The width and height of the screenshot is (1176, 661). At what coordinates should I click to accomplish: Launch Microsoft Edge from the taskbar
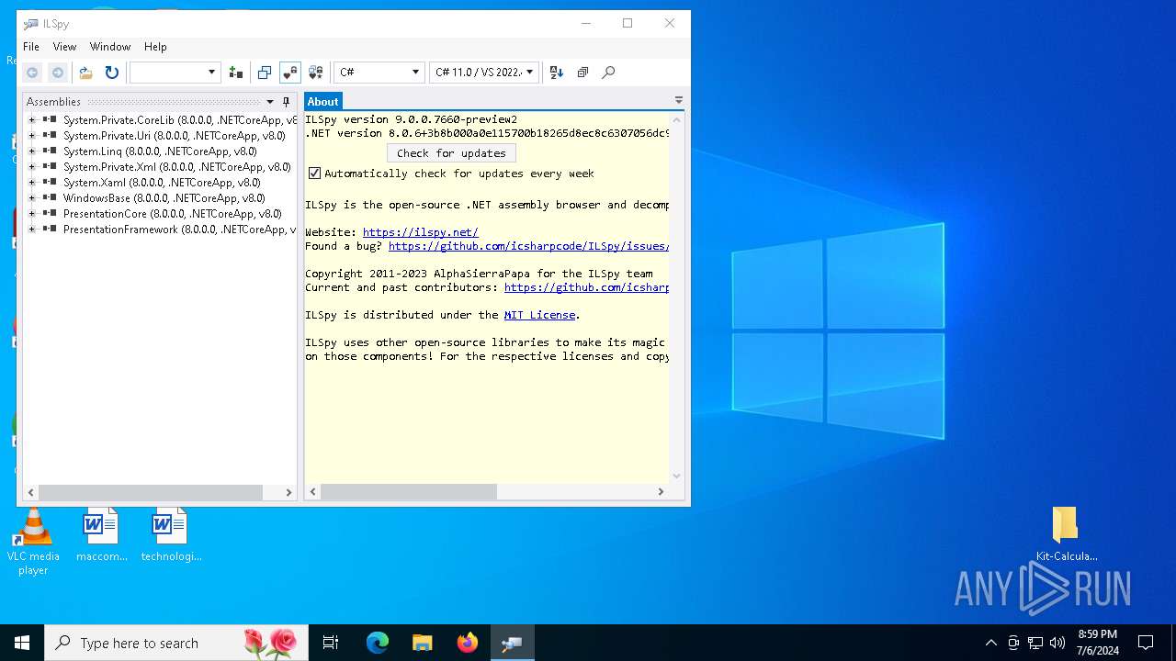coord(378,643)
